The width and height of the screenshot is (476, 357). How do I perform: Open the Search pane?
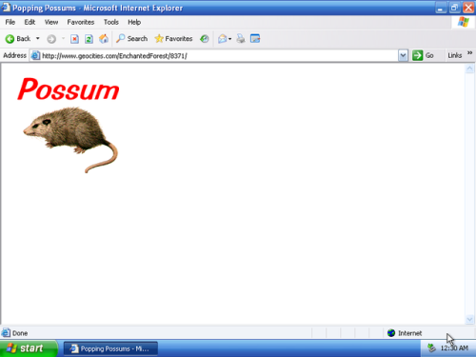click(x=131, y=39)
